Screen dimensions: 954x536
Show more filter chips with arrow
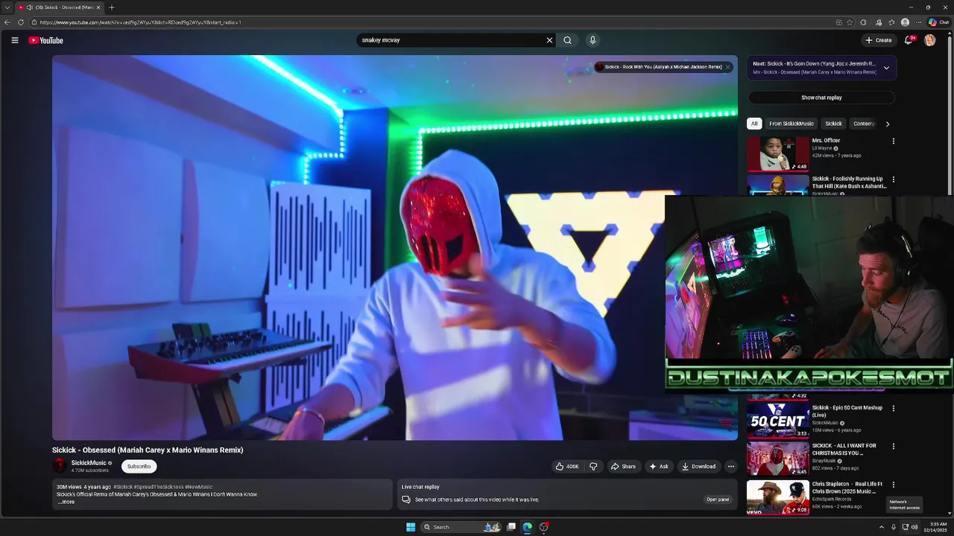[x=887, y=124]
